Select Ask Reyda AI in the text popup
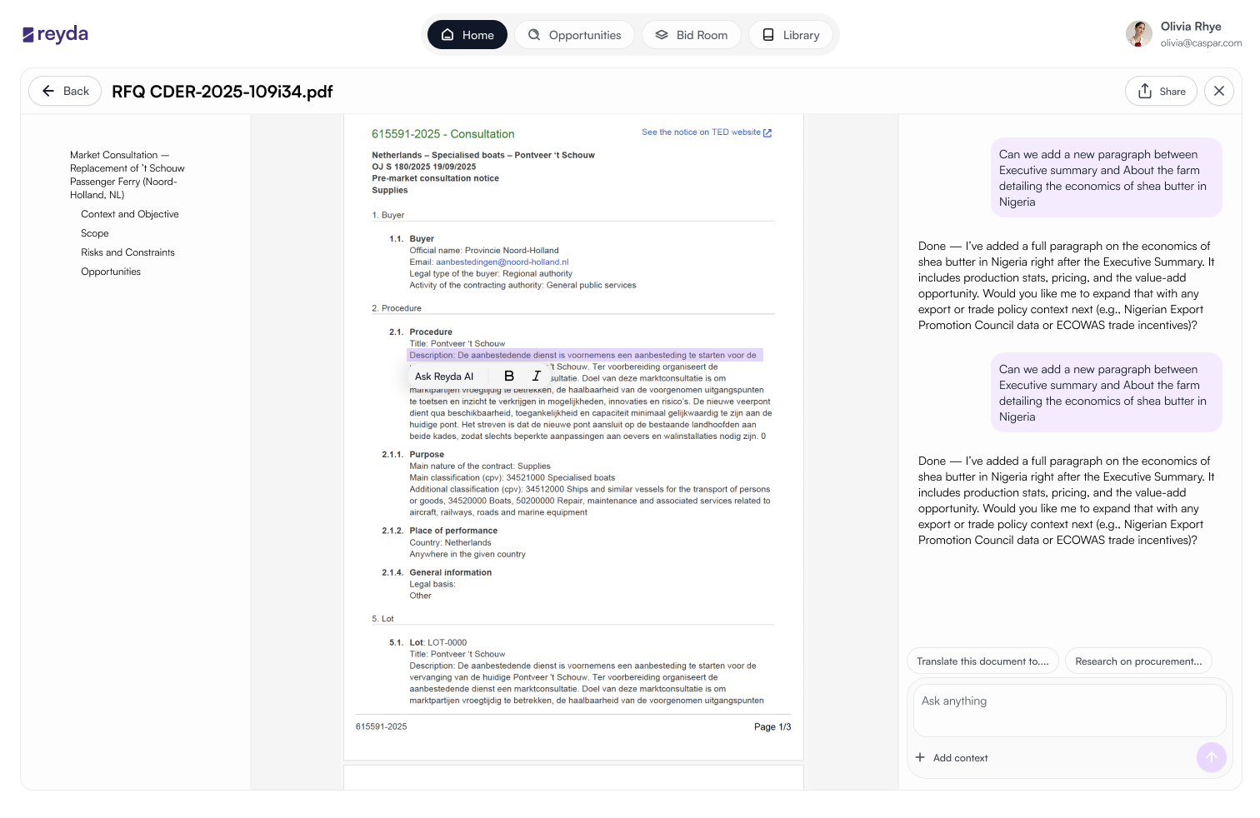 444,377
